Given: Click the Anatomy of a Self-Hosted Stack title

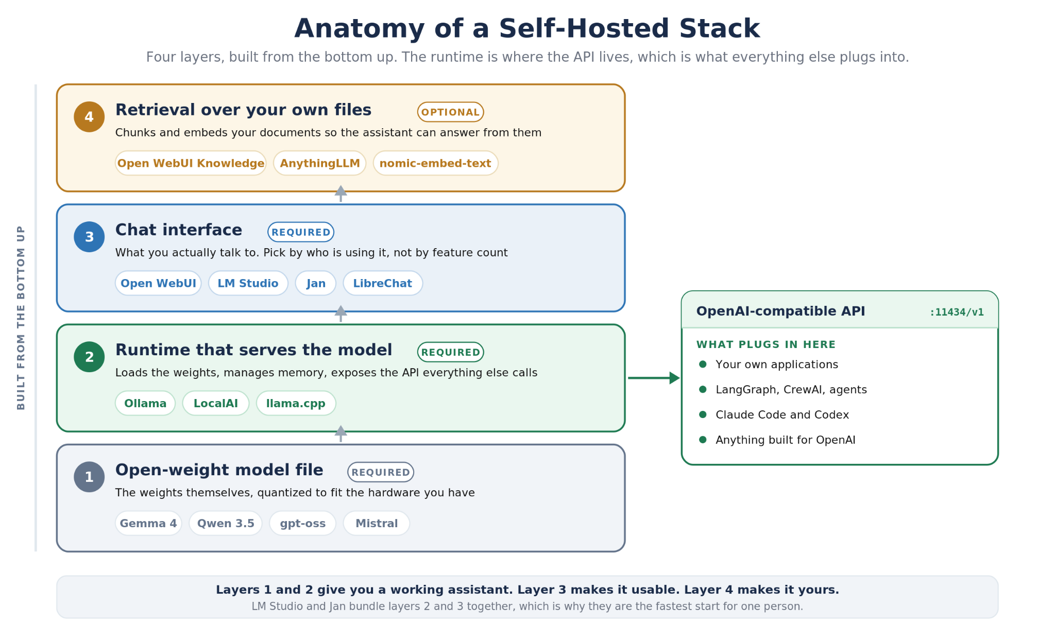Looking at the screenshot, I should pos(527,29).
